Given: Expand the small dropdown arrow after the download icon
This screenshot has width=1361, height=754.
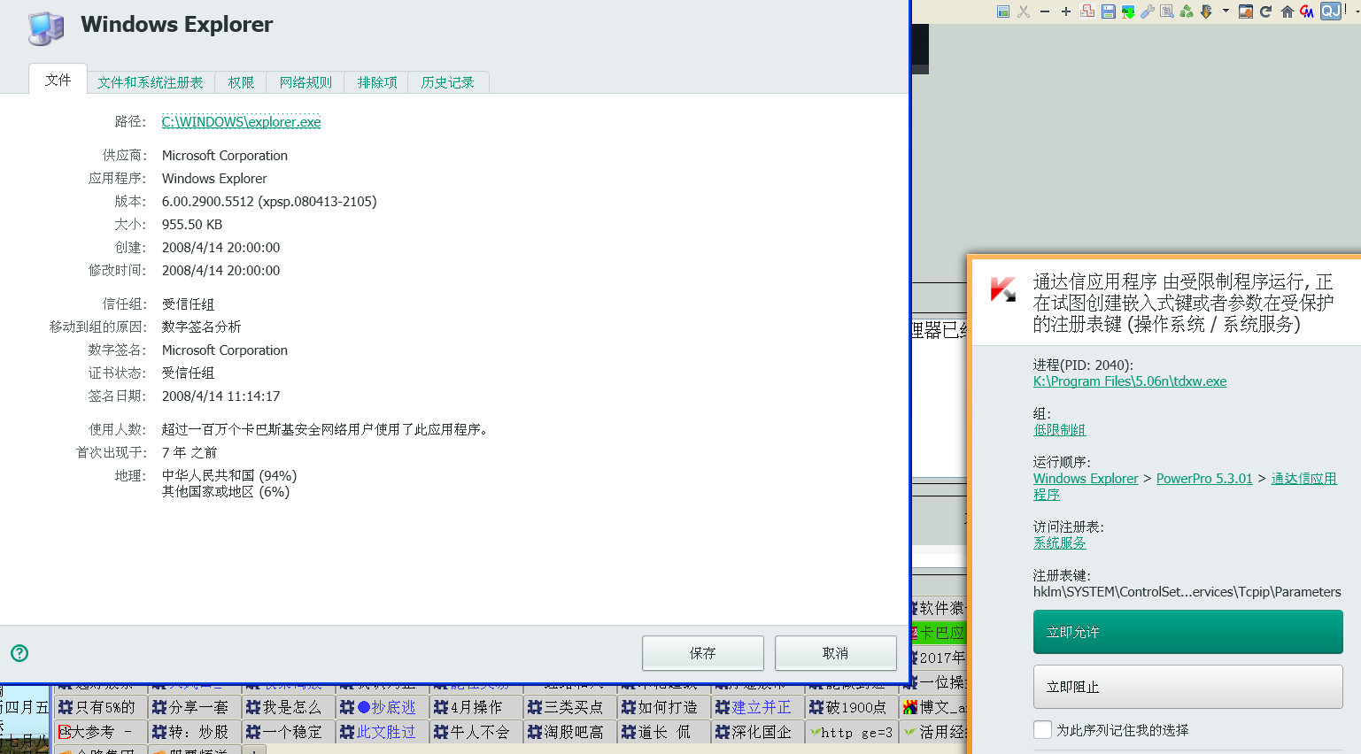Looking at the screenshot, I should (1226, 12).
